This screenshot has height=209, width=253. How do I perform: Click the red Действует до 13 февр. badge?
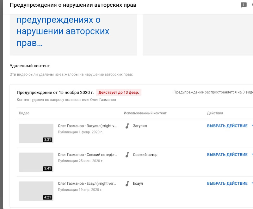(x=119, y=92)
